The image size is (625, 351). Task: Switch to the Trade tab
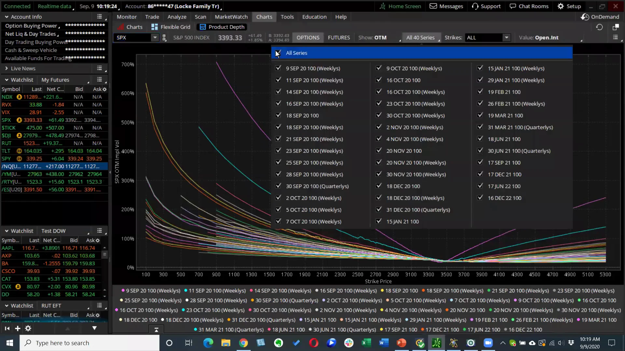152,17
